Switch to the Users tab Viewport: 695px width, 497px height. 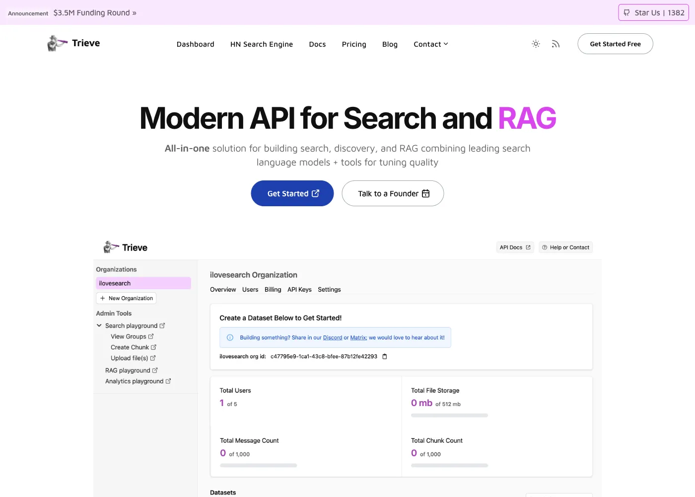[x=250, y=290]
